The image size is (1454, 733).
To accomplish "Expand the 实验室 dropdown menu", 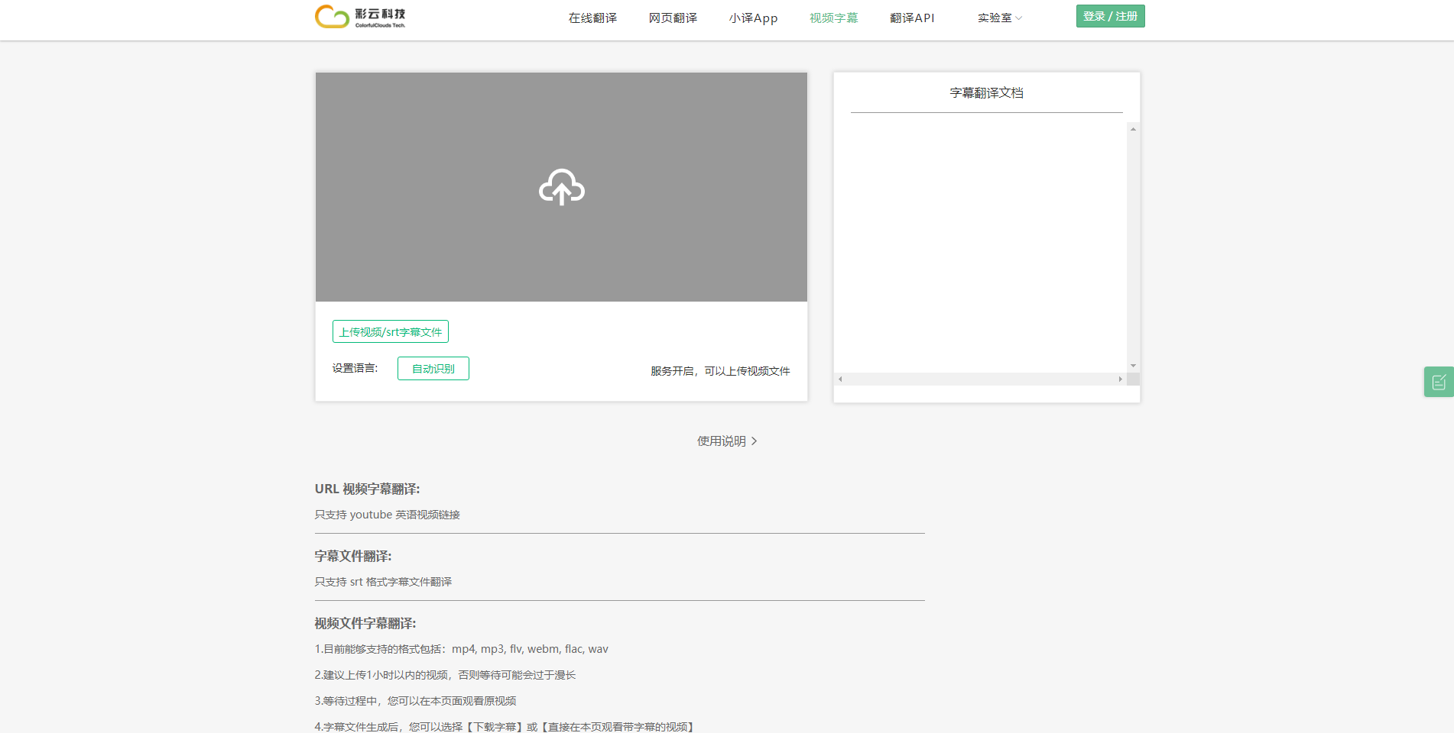I will [999, 18].
